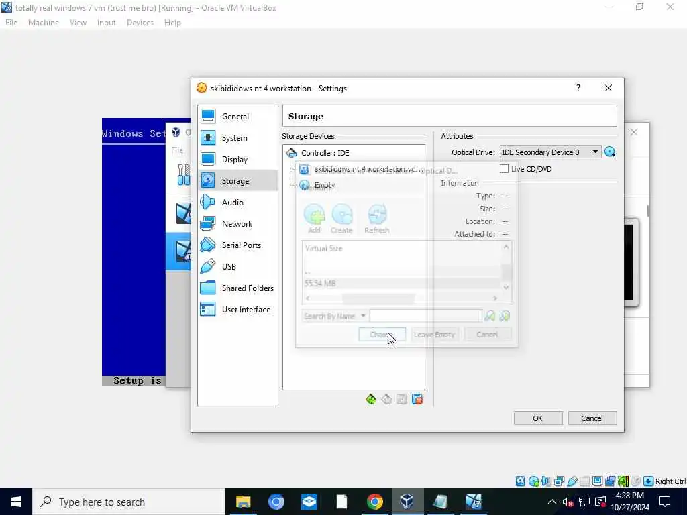Open File Explorer from the taskbar
Image resolution: width=687 pixels, height=515 pixels.
(243, 502)
